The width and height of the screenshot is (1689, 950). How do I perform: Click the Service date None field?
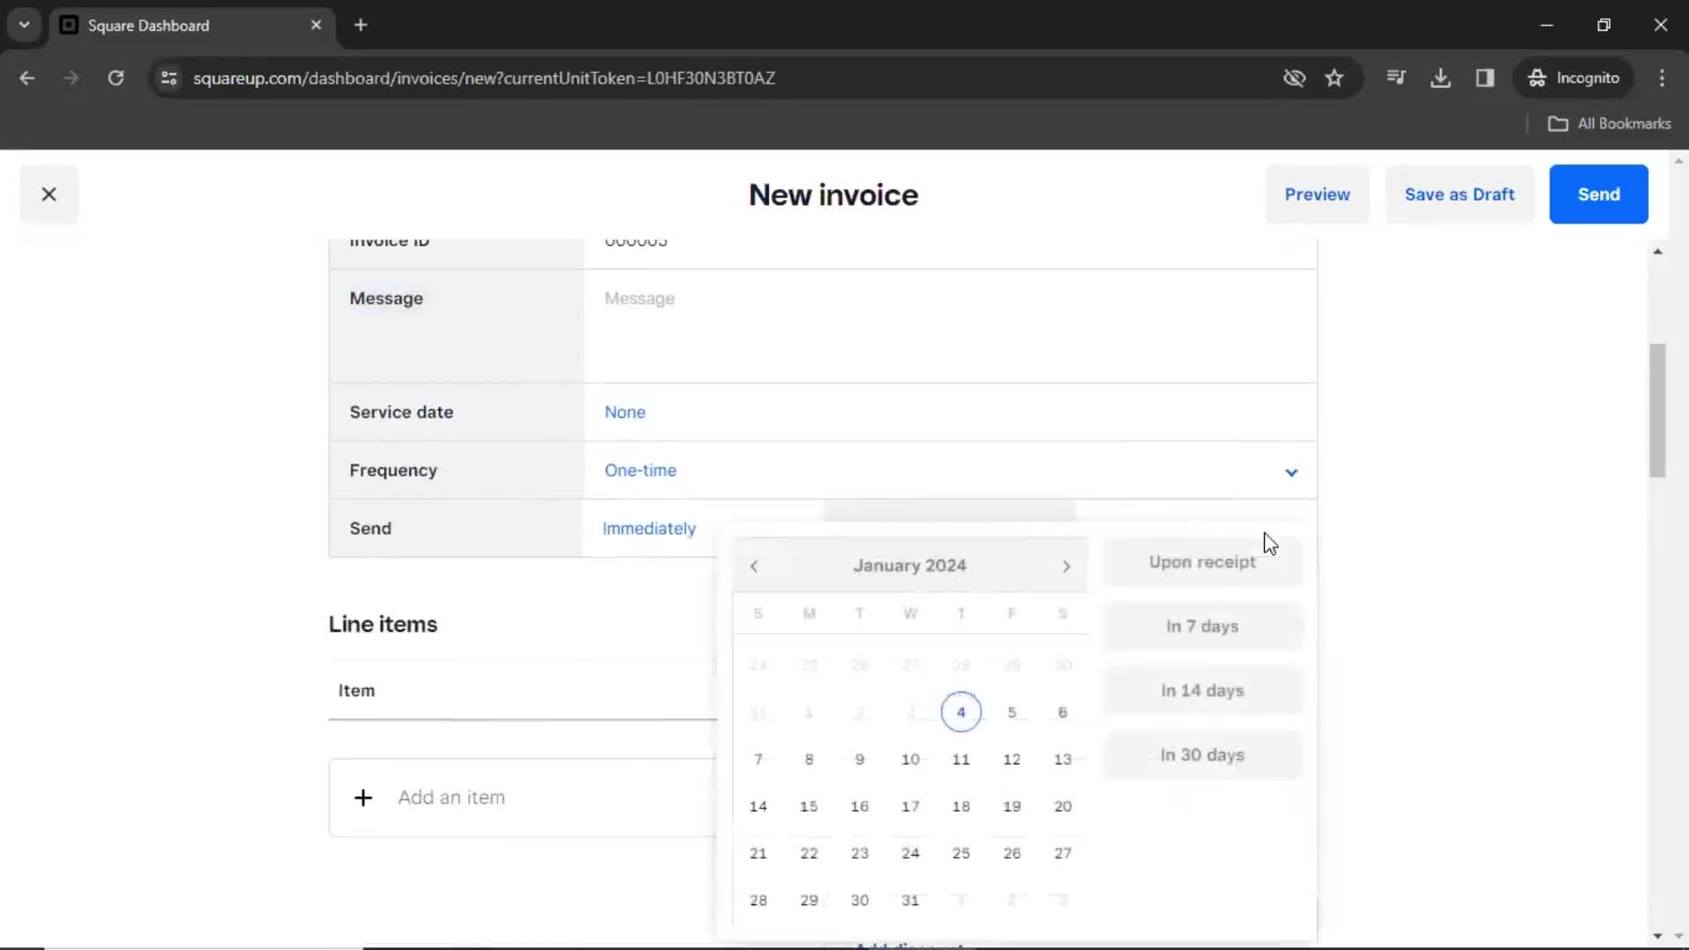(x=623, y=412)
